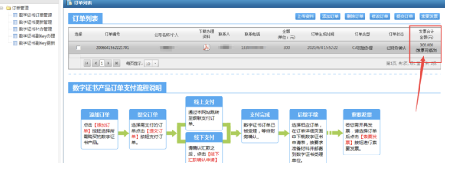Jump to the last page of orders
Screen dimensions: 449x184
pos(117,63)
